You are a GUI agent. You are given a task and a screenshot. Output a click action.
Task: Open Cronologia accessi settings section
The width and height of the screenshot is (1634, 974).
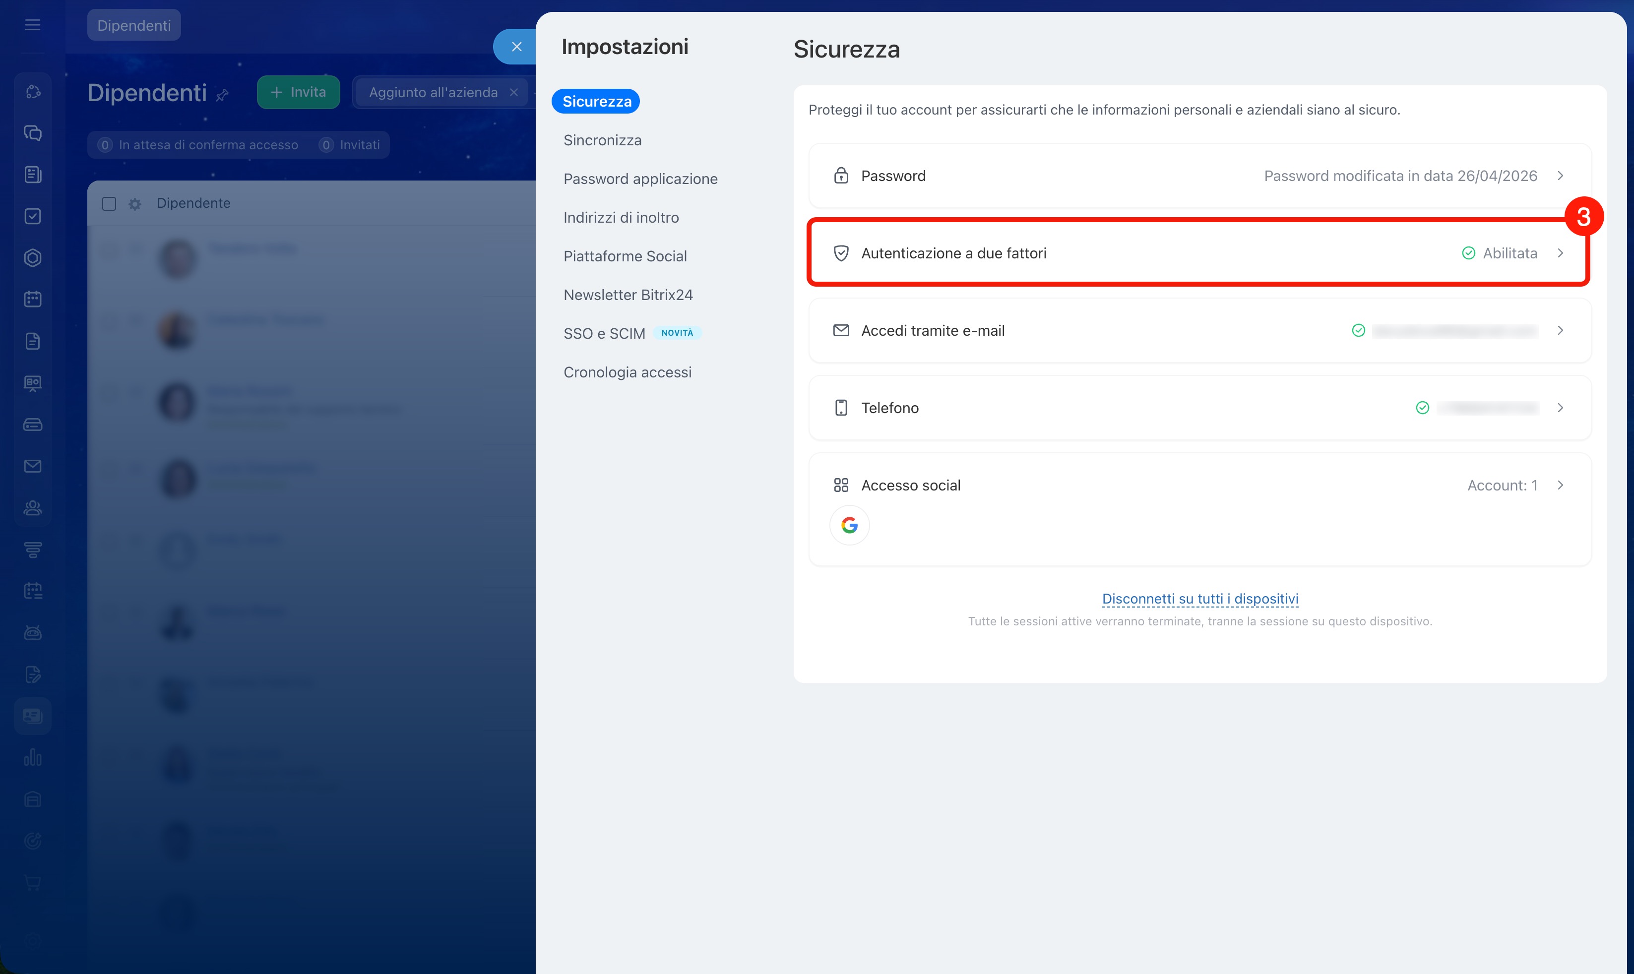627,372
